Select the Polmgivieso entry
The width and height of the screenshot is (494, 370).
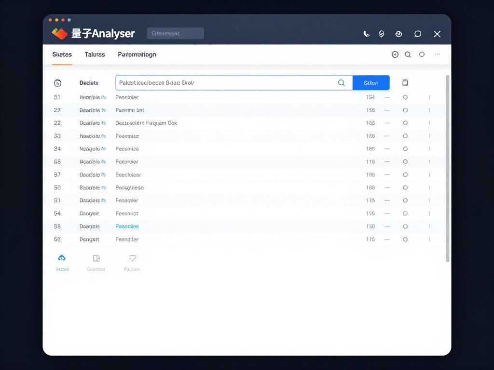pos(129,188)
